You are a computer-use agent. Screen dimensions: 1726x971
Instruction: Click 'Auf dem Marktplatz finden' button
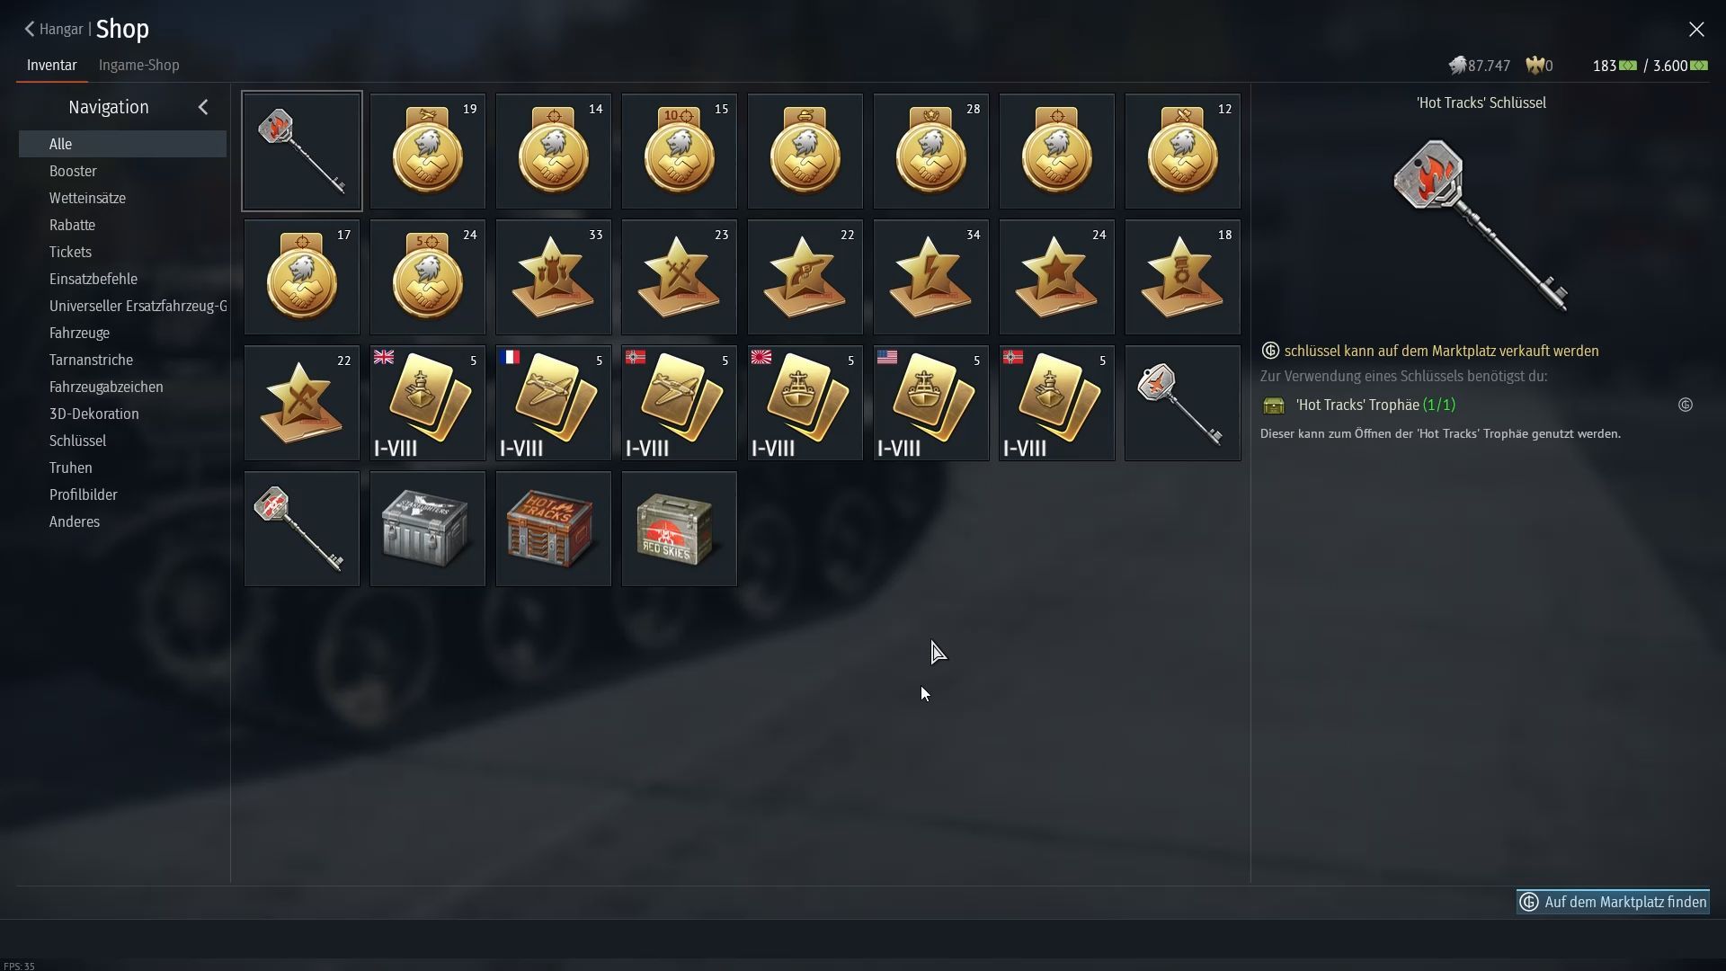pos(1613,902)
